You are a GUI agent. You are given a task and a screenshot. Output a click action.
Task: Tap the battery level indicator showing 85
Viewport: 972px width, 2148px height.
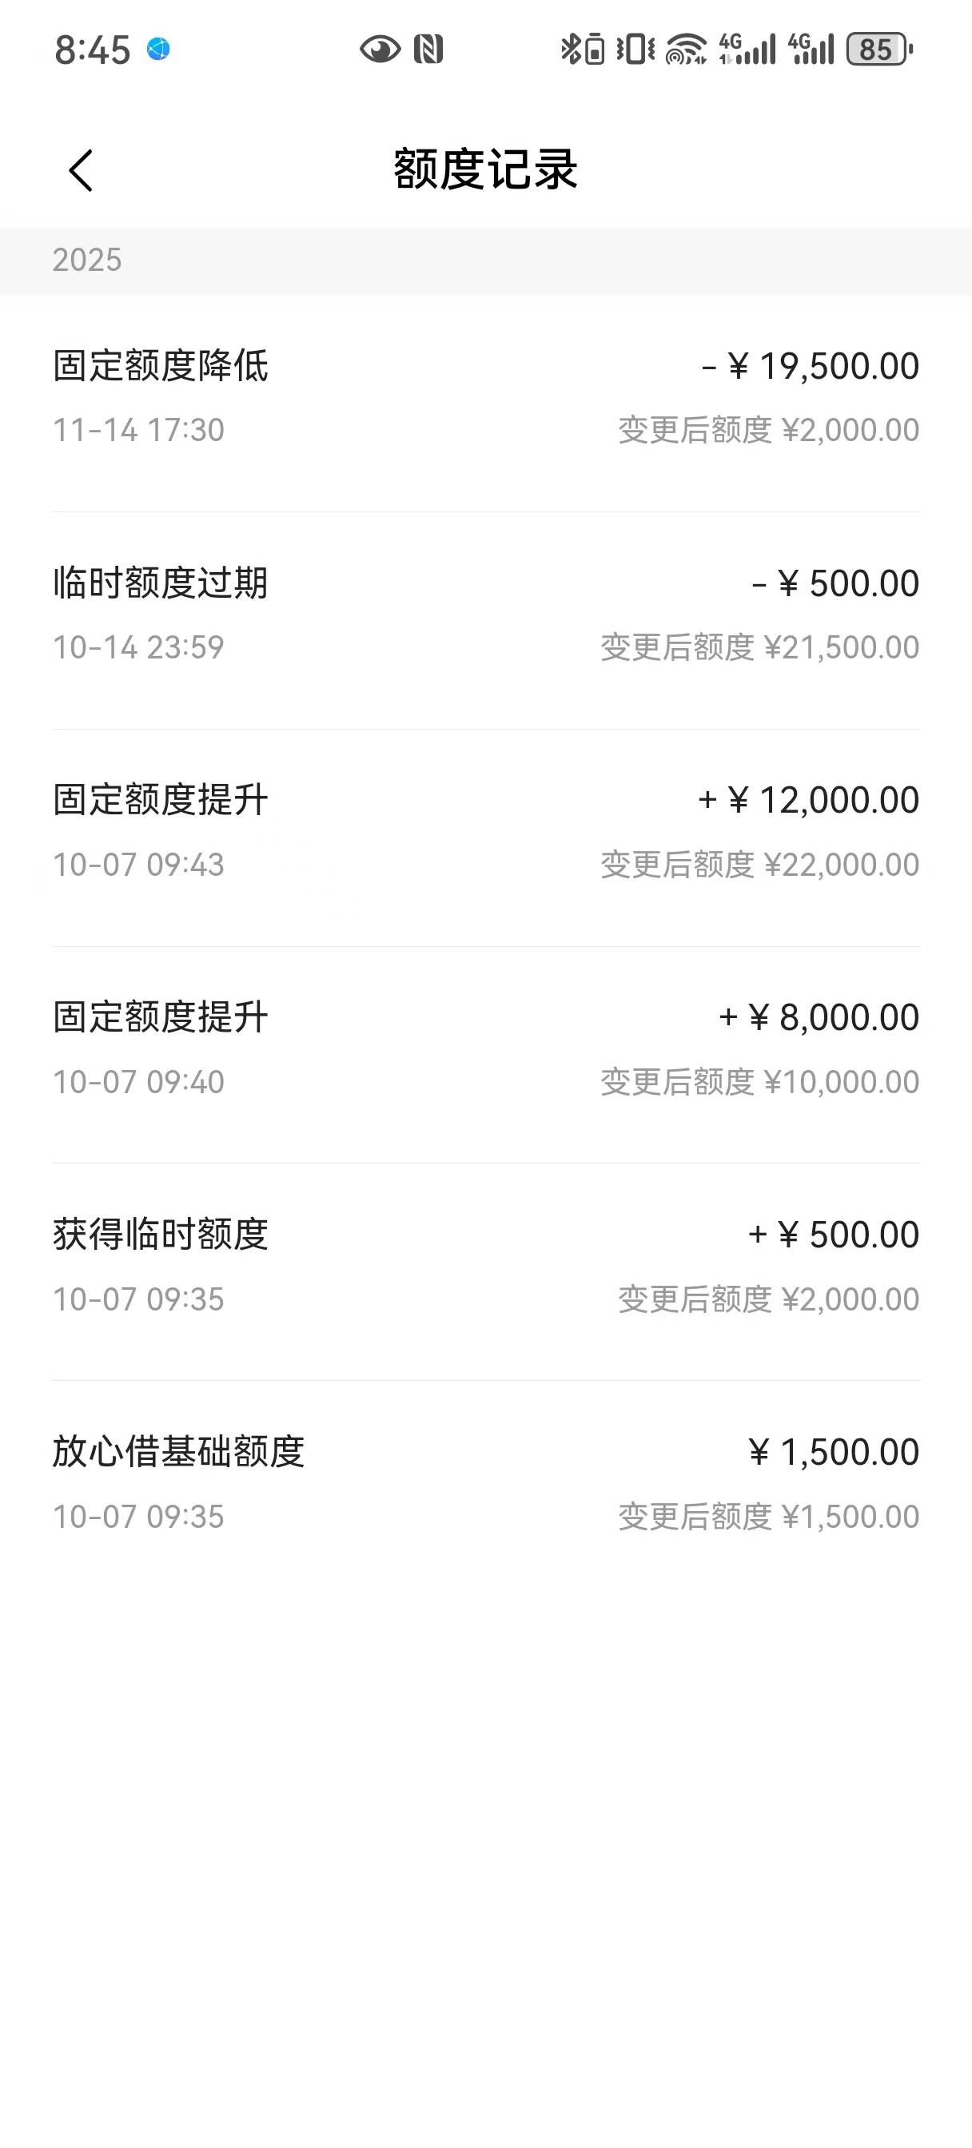click(879, 50)
